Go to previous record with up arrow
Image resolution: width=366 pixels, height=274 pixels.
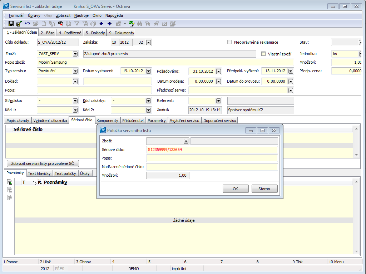point(101,24)
